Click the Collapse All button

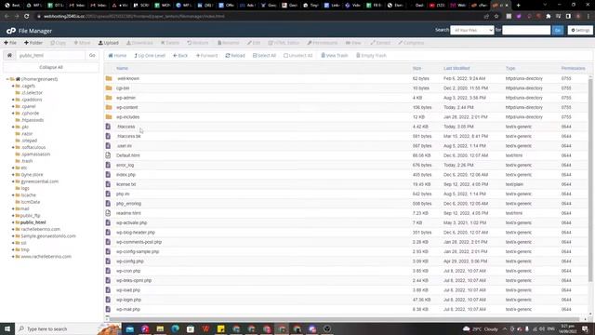(51, 67)
